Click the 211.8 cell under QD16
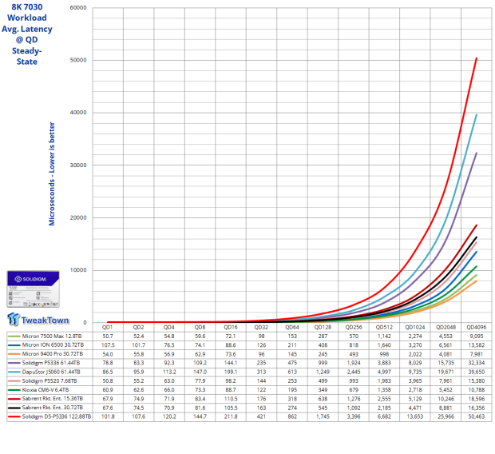This screenshot has width=495, height=454. [231, 416]
